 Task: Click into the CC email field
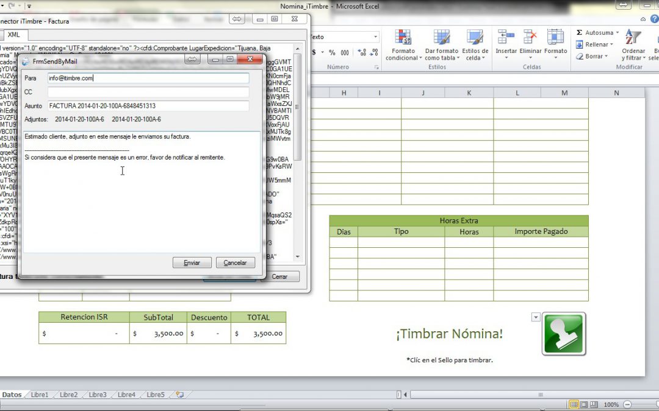[148, 92]
